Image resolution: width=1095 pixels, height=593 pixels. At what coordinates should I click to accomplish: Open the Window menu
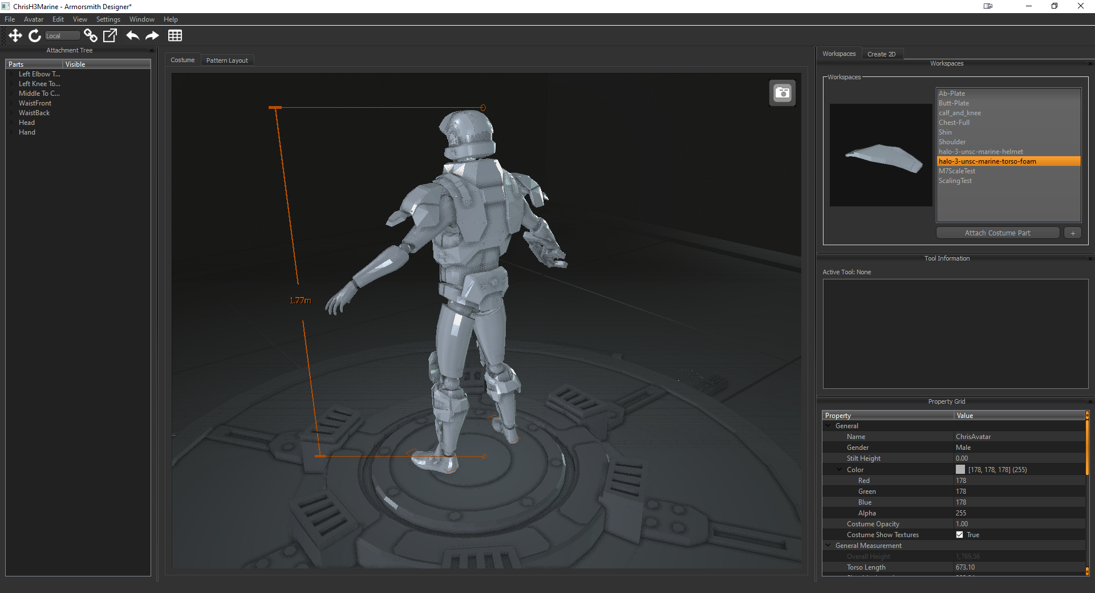click(x=142, y=19)
